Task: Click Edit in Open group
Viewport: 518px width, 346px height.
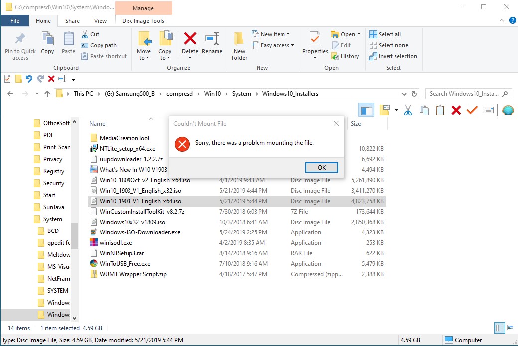Action: tap(341, 45)
